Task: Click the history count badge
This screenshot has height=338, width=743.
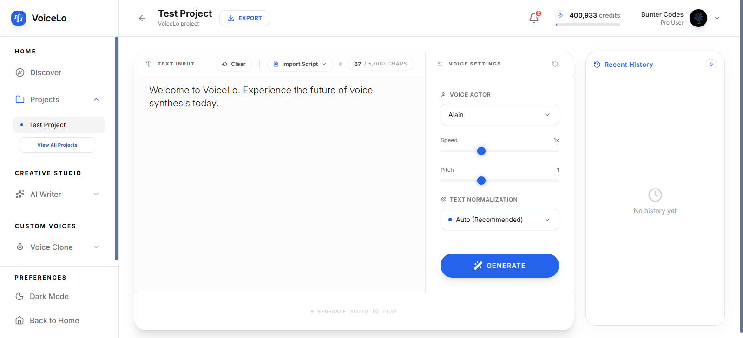Action: coord(711,65)
